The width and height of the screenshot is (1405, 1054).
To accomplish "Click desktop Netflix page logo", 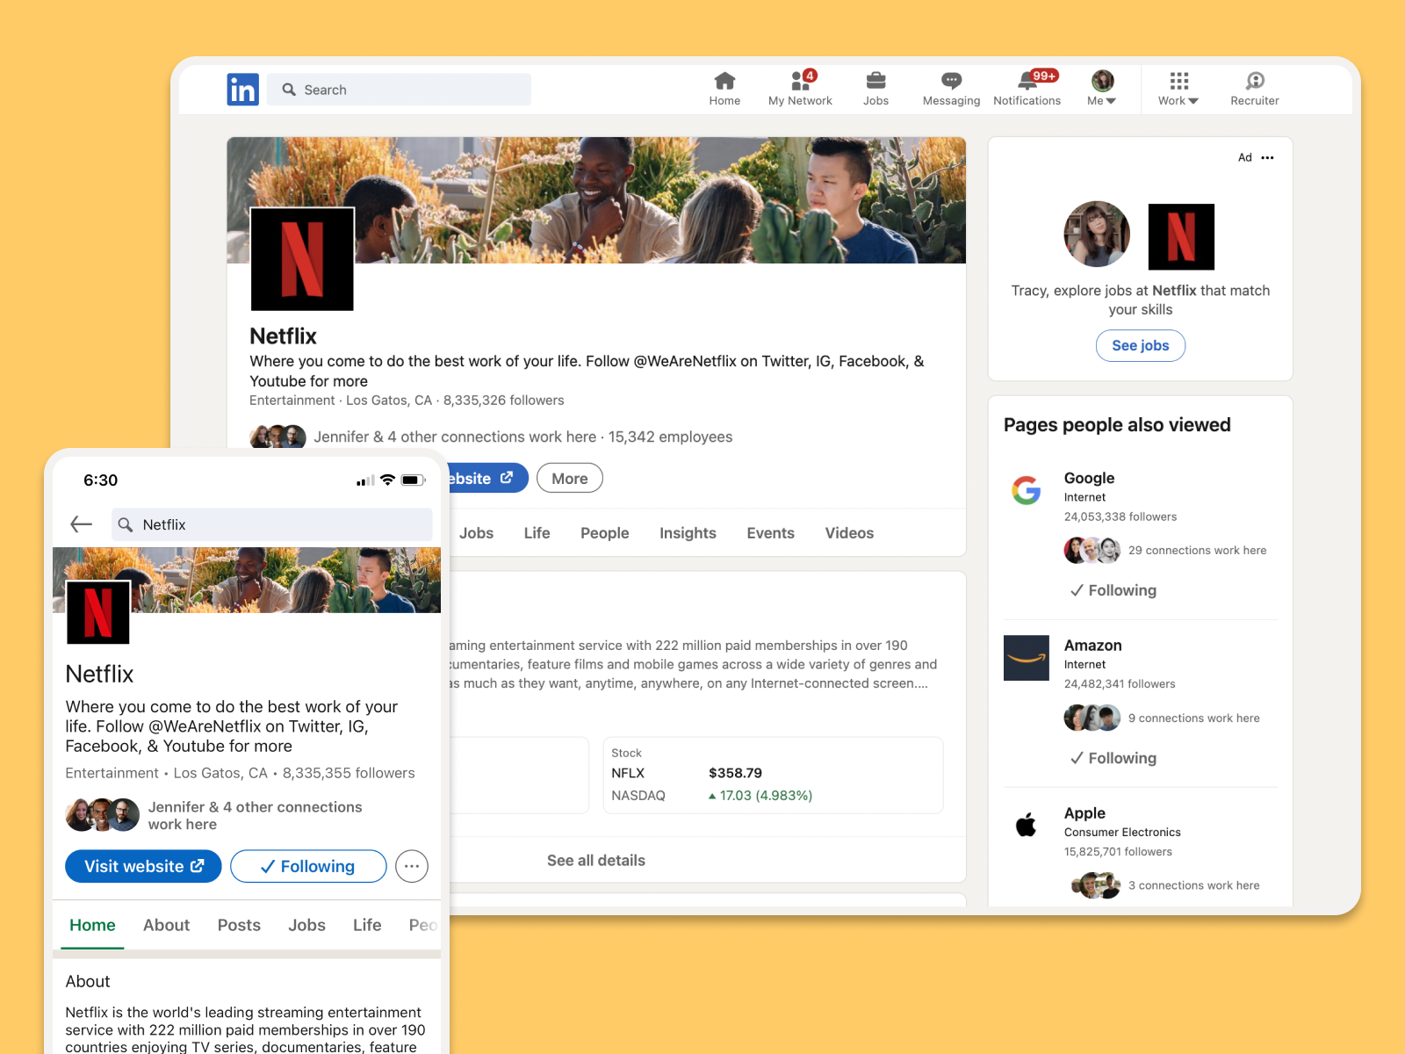I will 302,259.
